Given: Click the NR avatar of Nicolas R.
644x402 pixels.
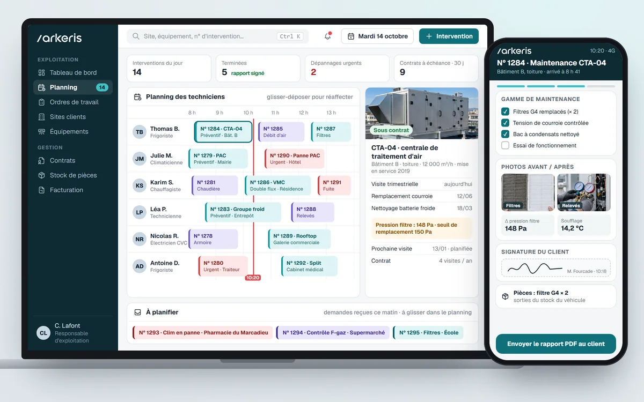Looking at the screenshot, I should click(x=140, y=239).
